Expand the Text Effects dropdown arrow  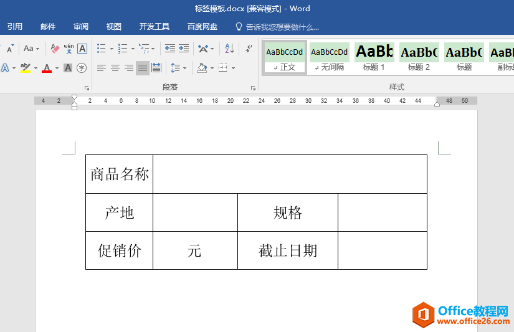[14, 68]
